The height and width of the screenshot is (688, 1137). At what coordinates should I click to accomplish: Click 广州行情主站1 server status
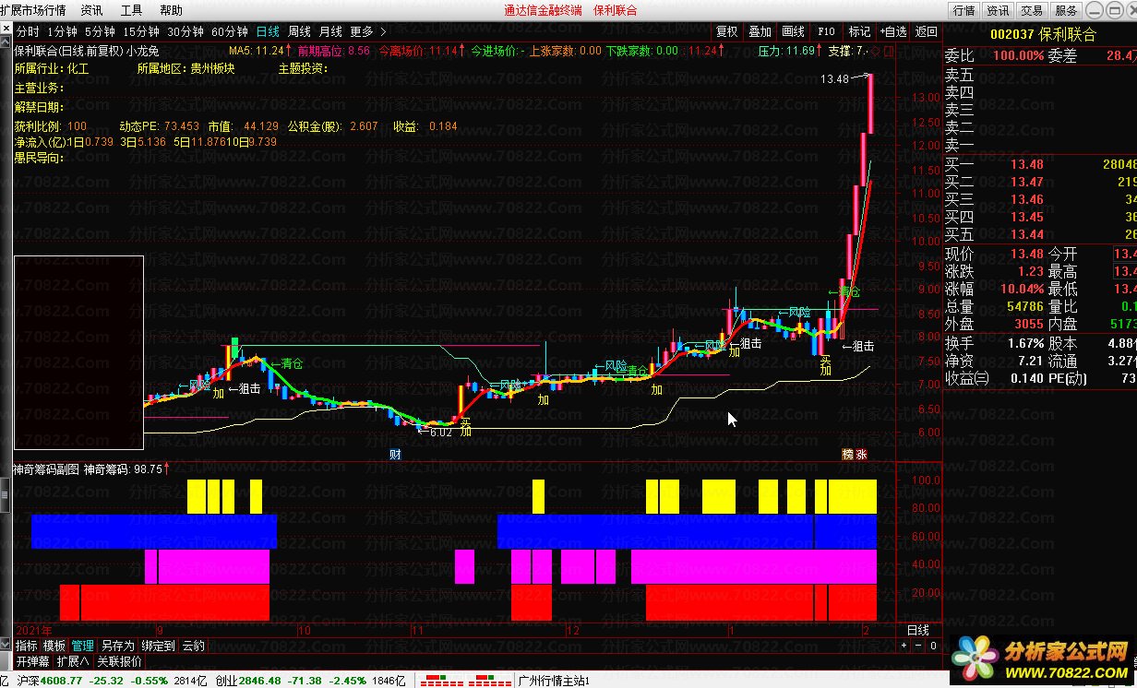point(554,681)
